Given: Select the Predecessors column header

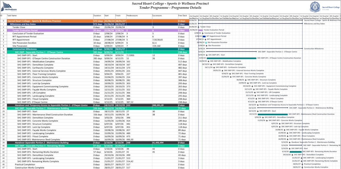Looking at the screenshot, I should coord(132,16).
